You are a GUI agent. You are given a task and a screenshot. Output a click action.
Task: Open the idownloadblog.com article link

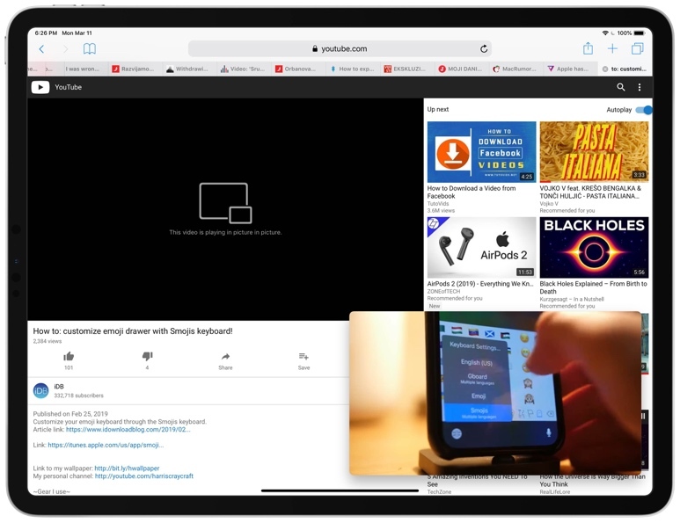(128, 430)
